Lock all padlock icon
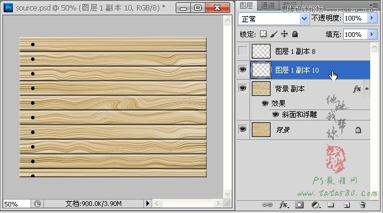 (x=295, y=34)
